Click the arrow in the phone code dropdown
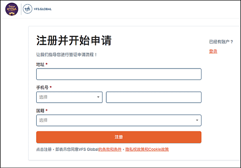 tap(98, 97)
